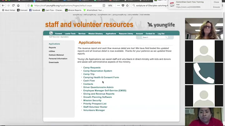This screenshot has height=126, width=225.
Task: Open the Most Visited bookmarks folder
Action: 8,10
